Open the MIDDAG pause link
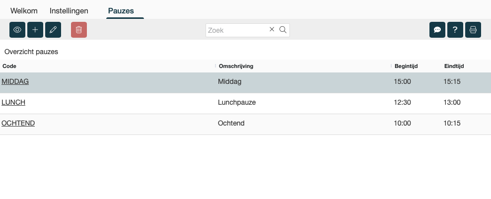Viewport: 491px width, 199px height. (x=15, y=82)
